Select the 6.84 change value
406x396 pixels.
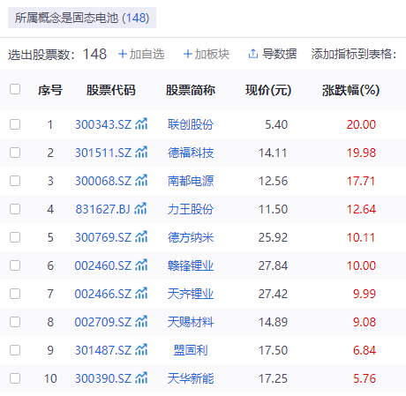coord(365,350)
